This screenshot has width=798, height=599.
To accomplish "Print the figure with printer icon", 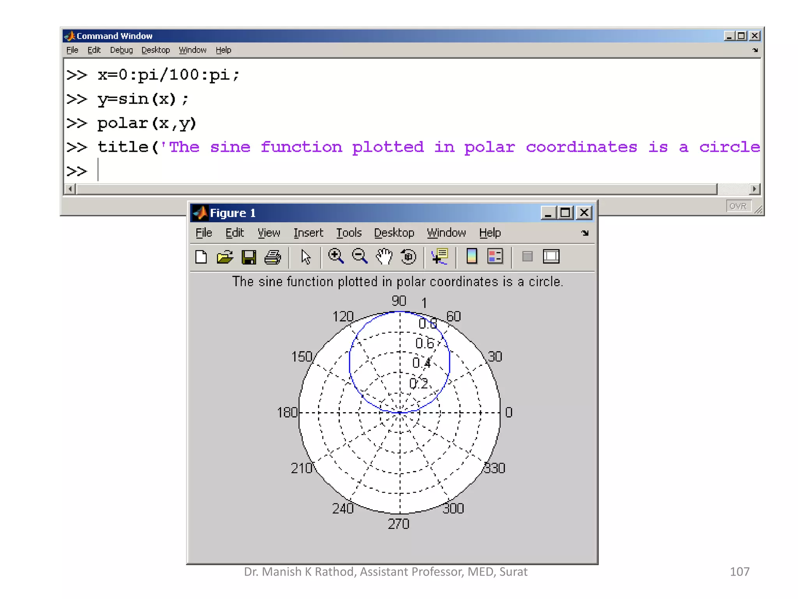I will (272, 257).
